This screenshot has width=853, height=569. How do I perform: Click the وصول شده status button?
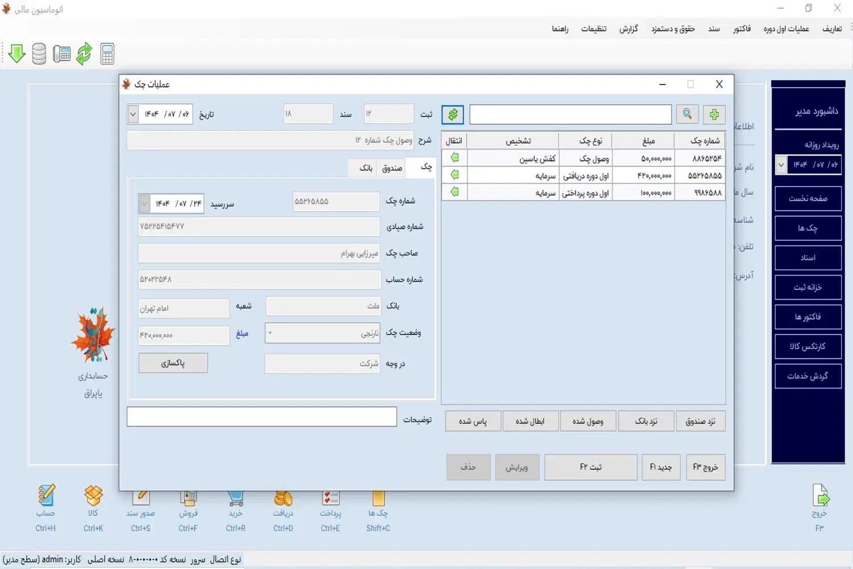587,421
